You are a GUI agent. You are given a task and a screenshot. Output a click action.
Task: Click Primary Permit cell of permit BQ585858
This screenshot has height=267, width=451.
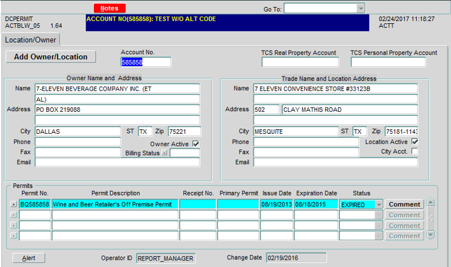238,204
